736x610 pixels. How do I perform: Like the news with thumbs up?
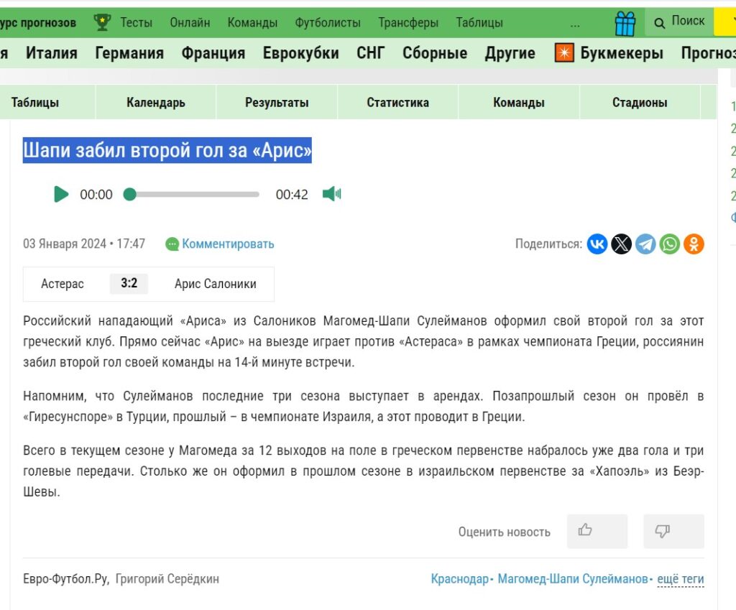597,531
